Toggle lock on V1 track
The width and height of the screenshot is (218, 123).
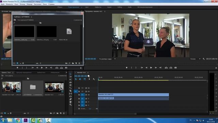79,95
